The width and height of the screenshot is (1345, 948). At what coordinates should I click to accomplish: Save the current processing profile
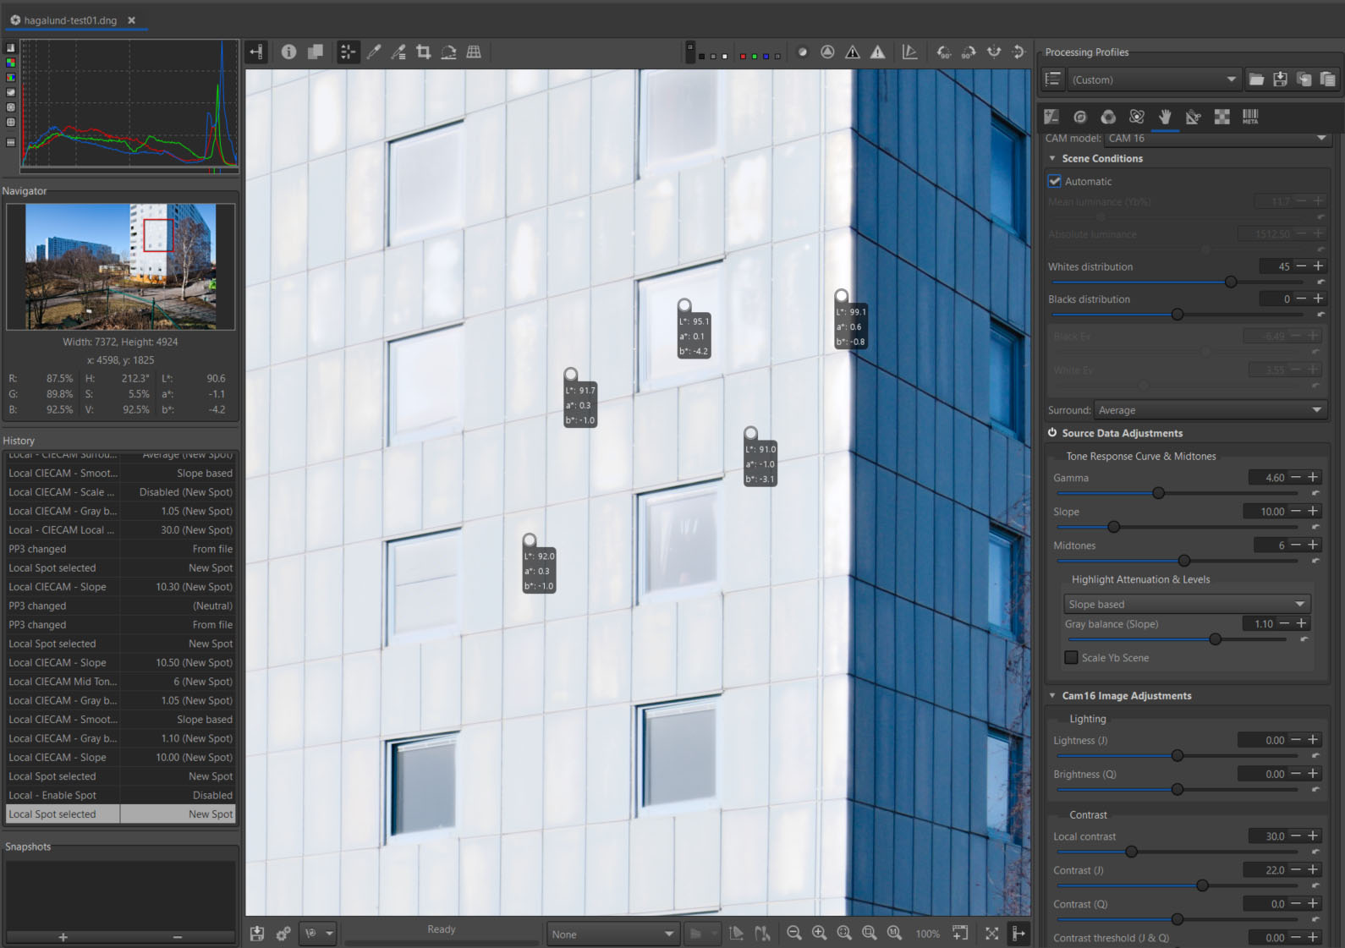[1280, 79]
